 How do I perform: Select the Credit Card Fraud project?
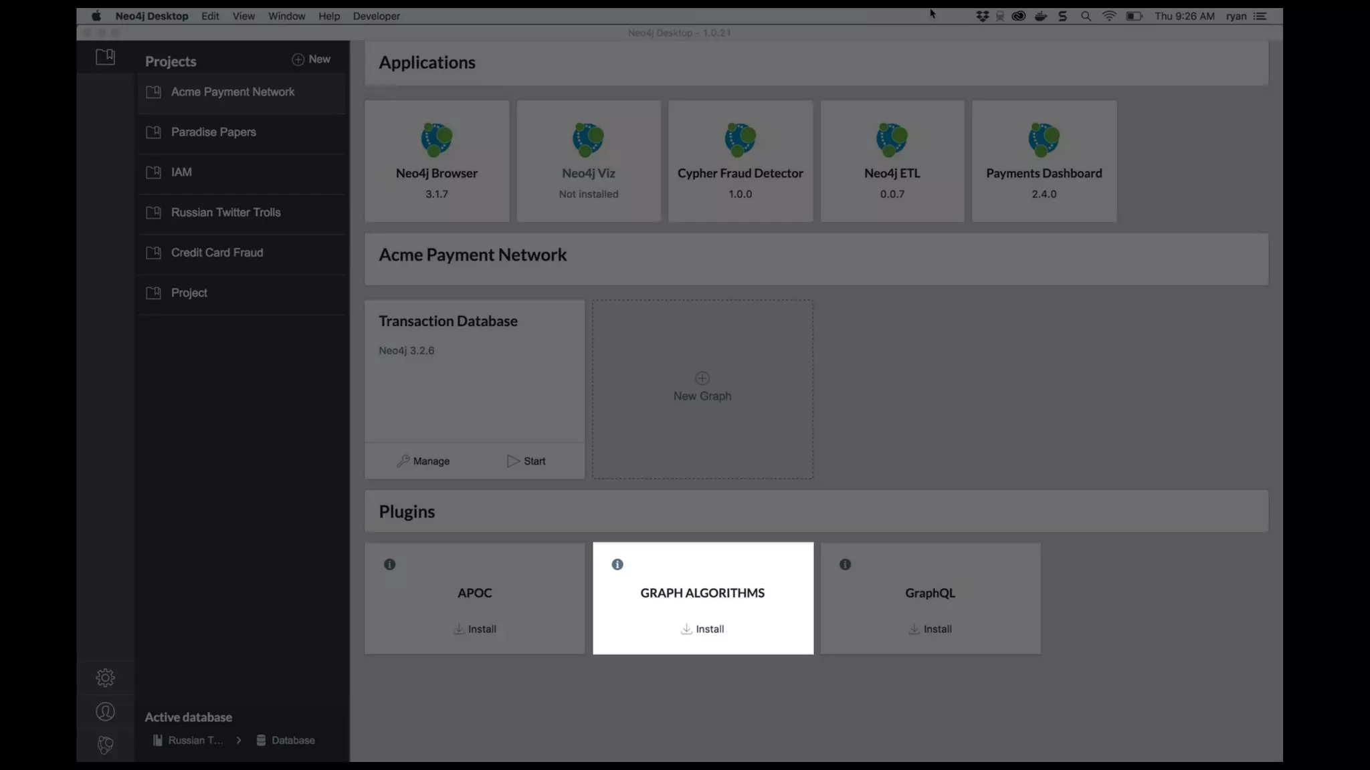pos(241,253)
